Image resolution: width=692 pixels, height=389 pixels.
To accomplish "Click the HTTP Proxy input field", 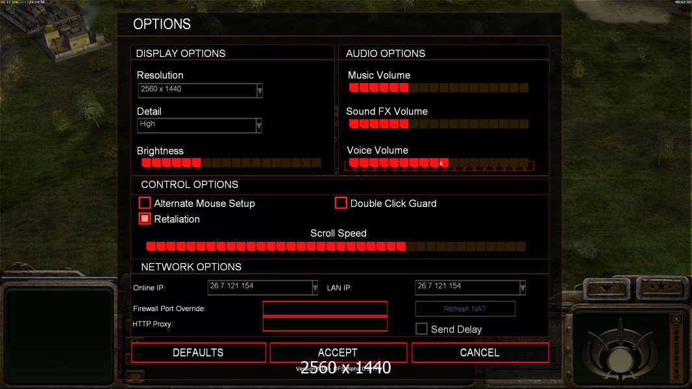I will click(325, 324).
